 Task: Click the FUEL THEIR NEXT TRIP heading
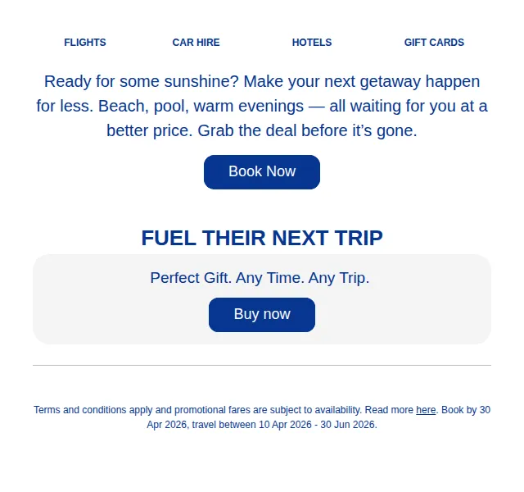(262, 238)
